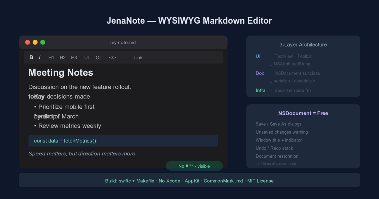Apply Heading 3 with the H3 button
This screenshot has width=379, height=199.
click(x=74, y=57)
